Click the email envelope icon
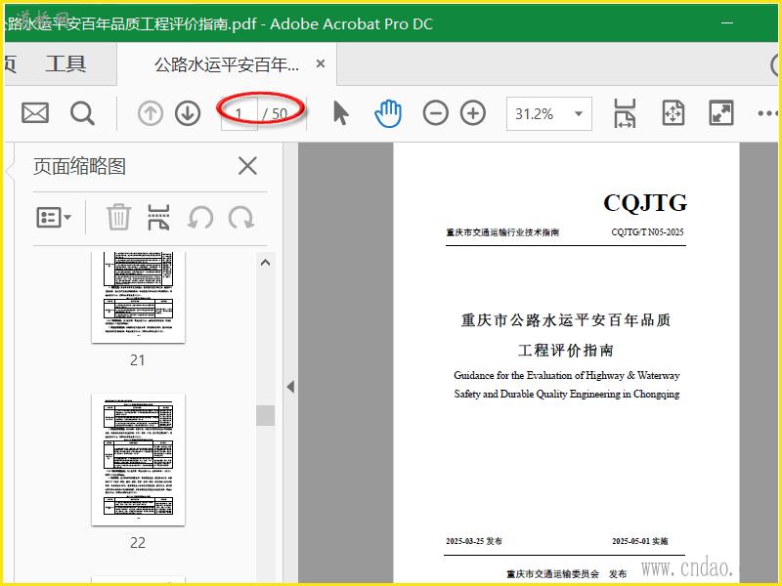Viewport: 782px width, 586px height. (x=35, y=113)
